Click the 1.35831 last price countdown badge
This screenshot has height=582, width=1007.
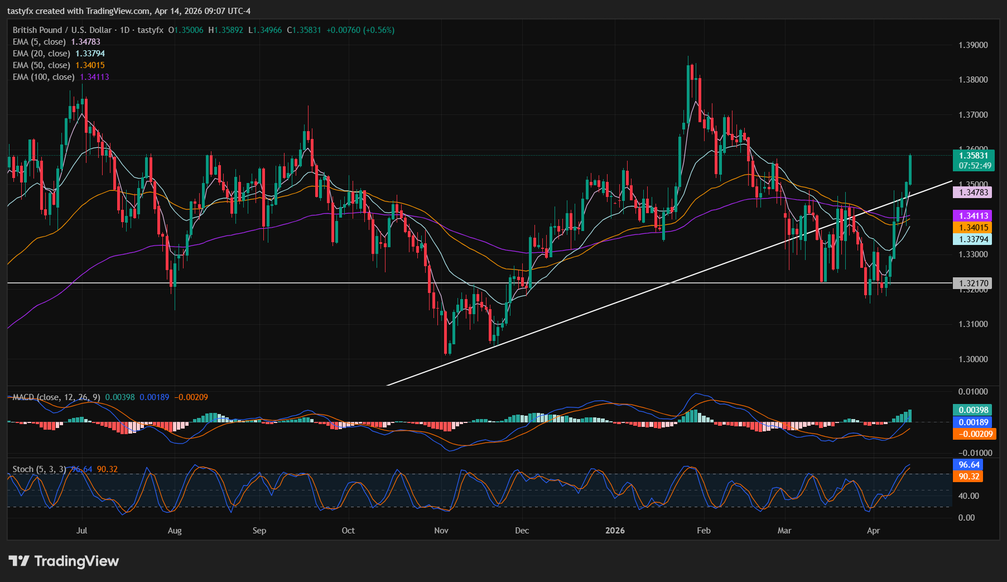(x=973, y=161)
